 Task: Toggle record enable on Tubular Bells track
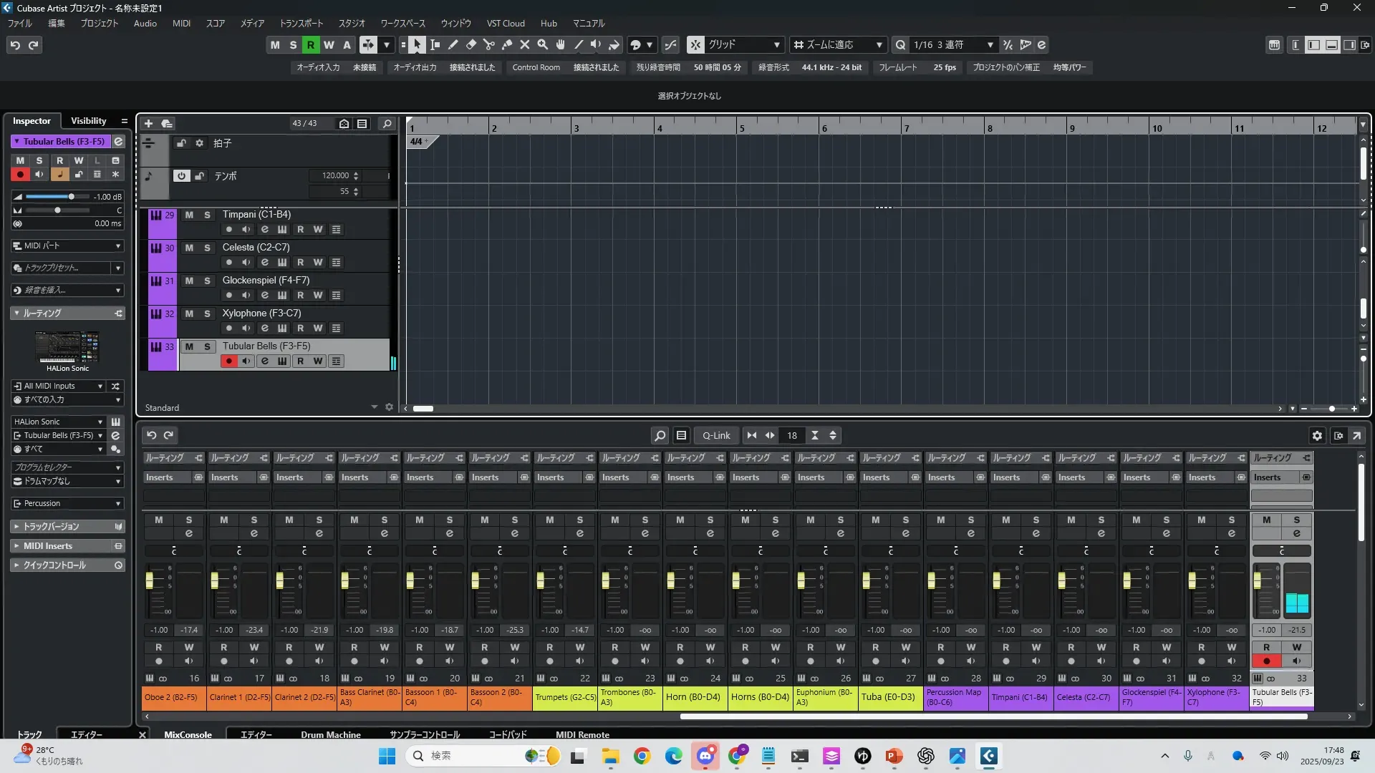[x=228, y=361]
